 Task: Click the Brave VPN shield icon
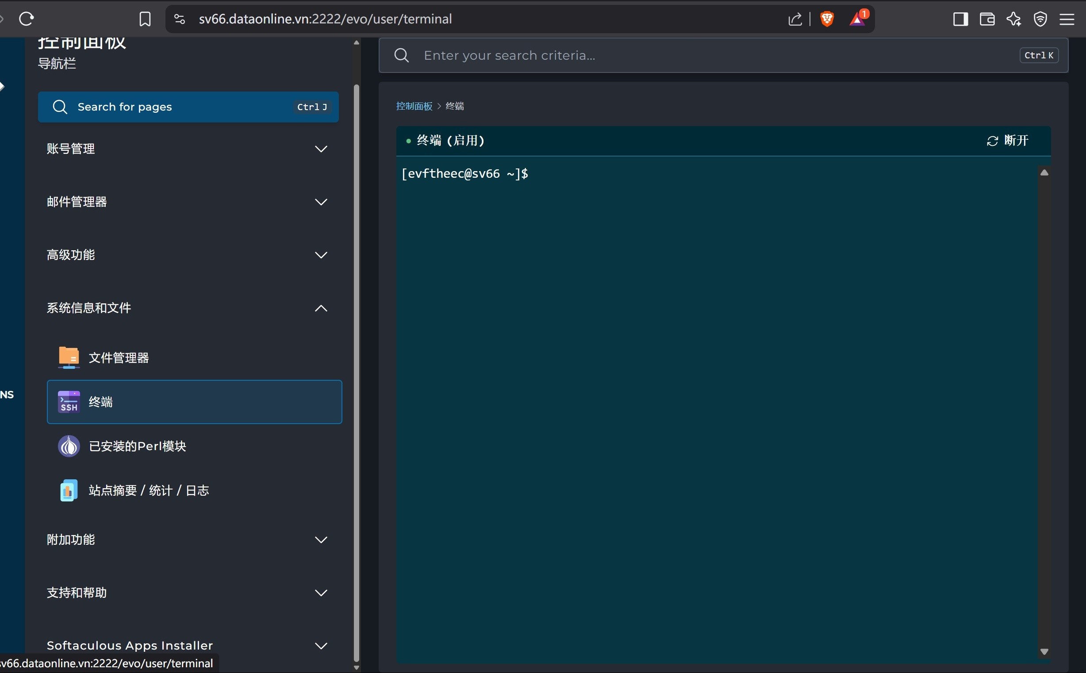(1040, 19)
